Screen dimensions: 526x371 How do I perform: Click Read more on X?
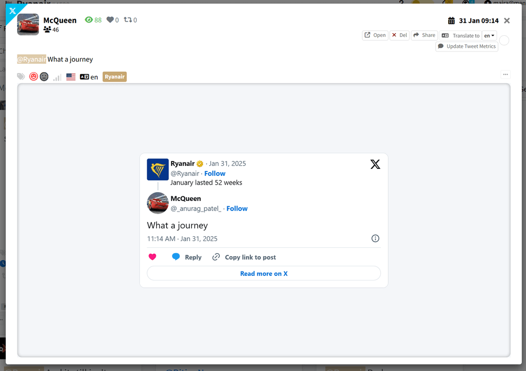(x=264, y=273)
